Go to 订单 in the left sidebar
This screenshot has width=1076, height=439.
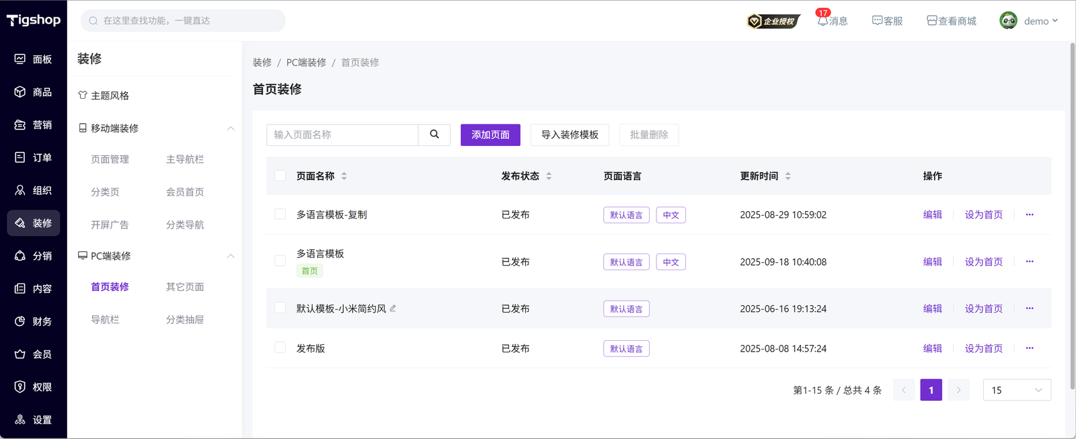click(x=34, y=157)
